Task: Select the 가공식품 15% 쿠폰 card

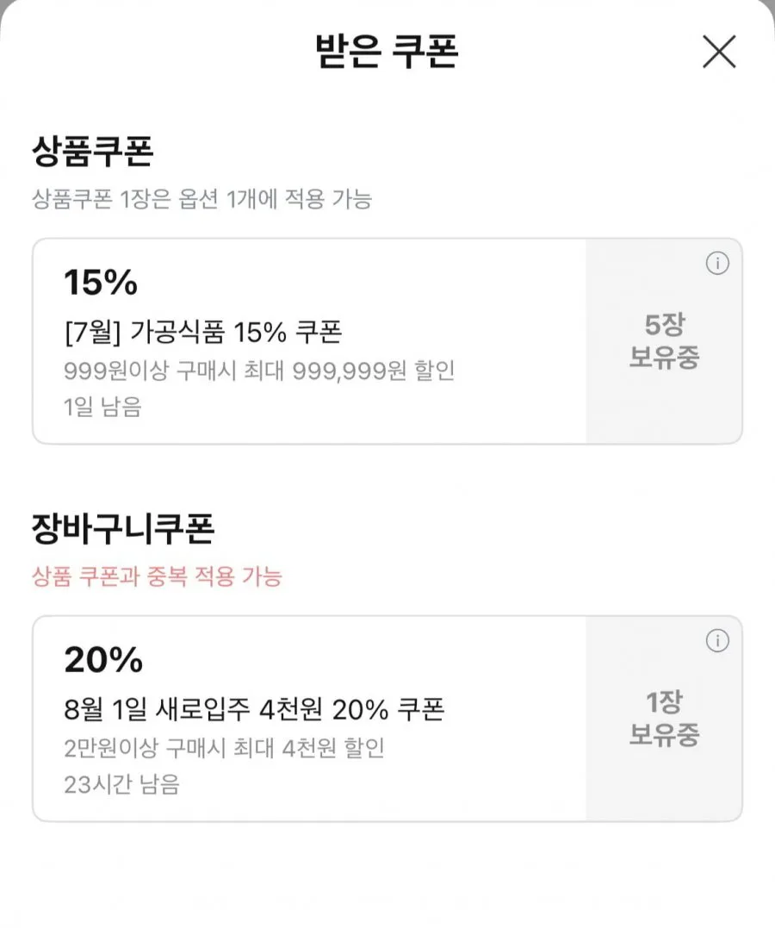Action: 387,341
